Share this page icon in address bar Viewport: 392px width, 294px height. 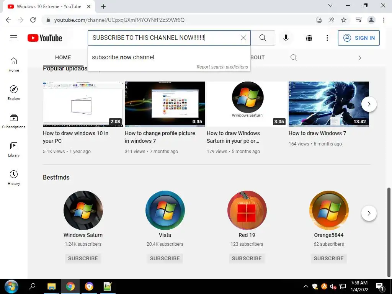coord(332,20)
